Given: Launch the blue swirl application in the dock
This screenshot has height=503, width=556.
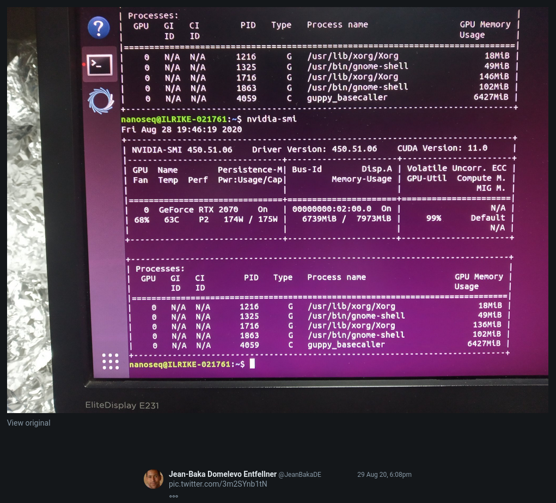Looking at the screenshot, I should pos(101,101).
